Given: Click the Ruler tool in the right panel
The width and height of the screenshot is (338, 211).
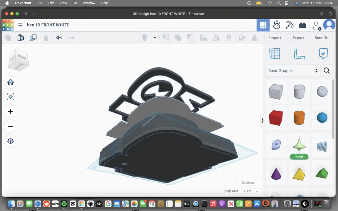Looking at the screenshot, I should [299, 53].
